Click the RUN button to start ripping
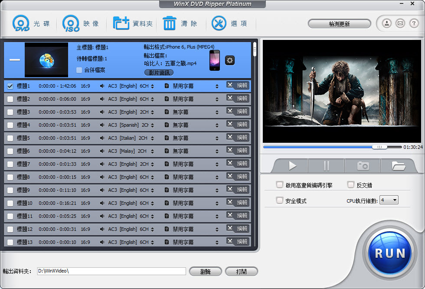 [x=390, y=253]
